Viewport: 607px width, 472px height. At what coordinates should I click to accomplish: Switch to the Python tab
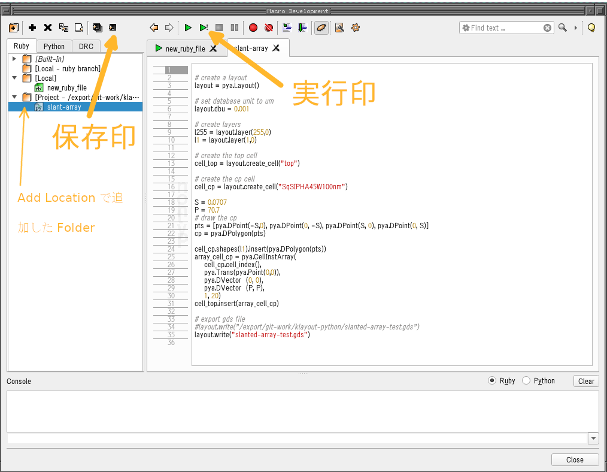pyautogui.click(x=54, y=47)
